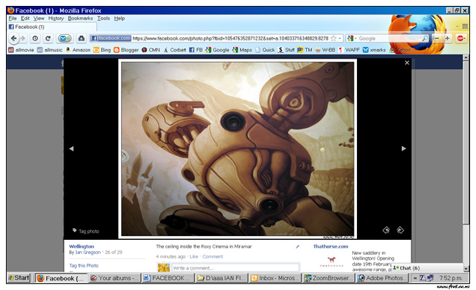This screenshot has height=290, width=476.
Task: Click the Write a comment field
Action: (x=235, y=268)
